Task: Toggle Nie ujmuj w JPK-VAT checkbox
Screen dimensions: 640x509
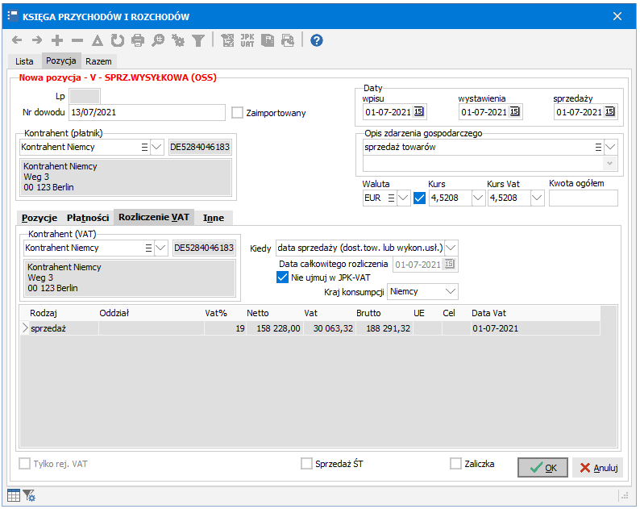Action: pos(282,277)
